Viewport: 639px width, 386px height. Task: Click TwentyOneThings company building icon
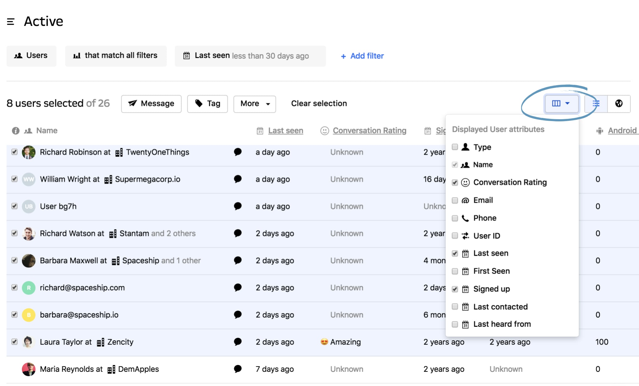(119, 153)
